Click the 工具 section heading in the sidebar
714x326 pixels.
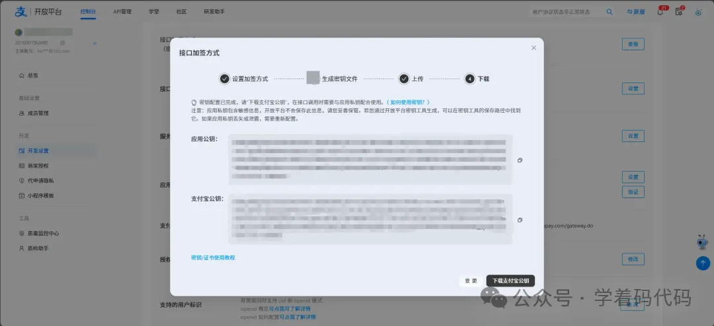24,218
